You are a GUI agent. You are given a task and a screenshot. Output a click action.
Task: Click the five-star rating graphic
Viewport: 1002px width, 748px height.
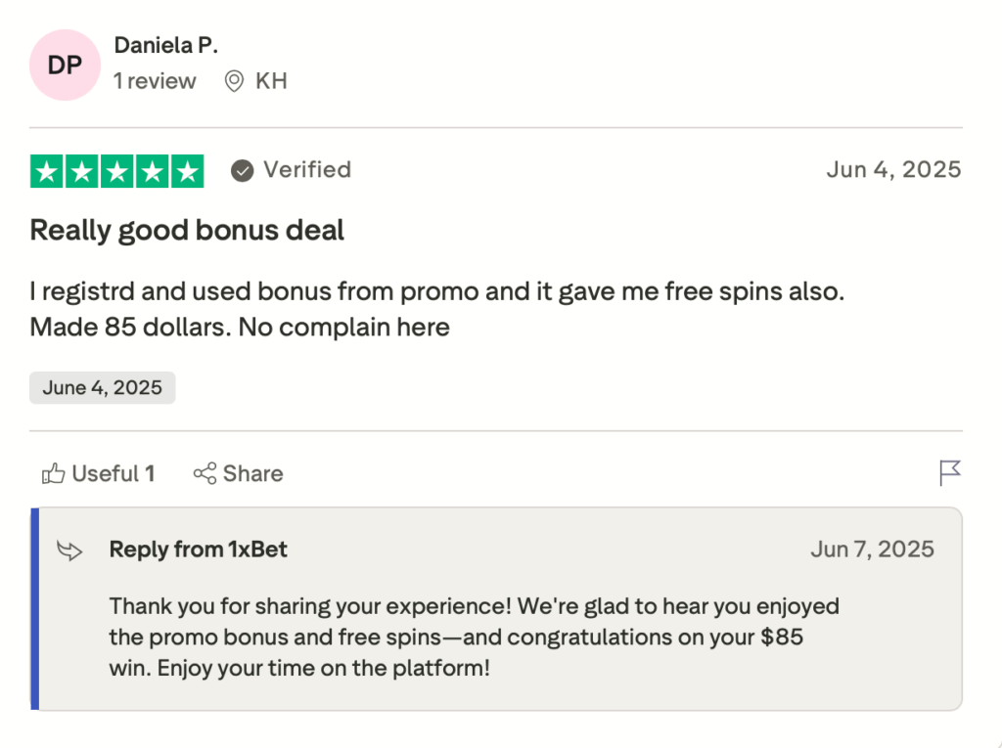tap(116, 171)
